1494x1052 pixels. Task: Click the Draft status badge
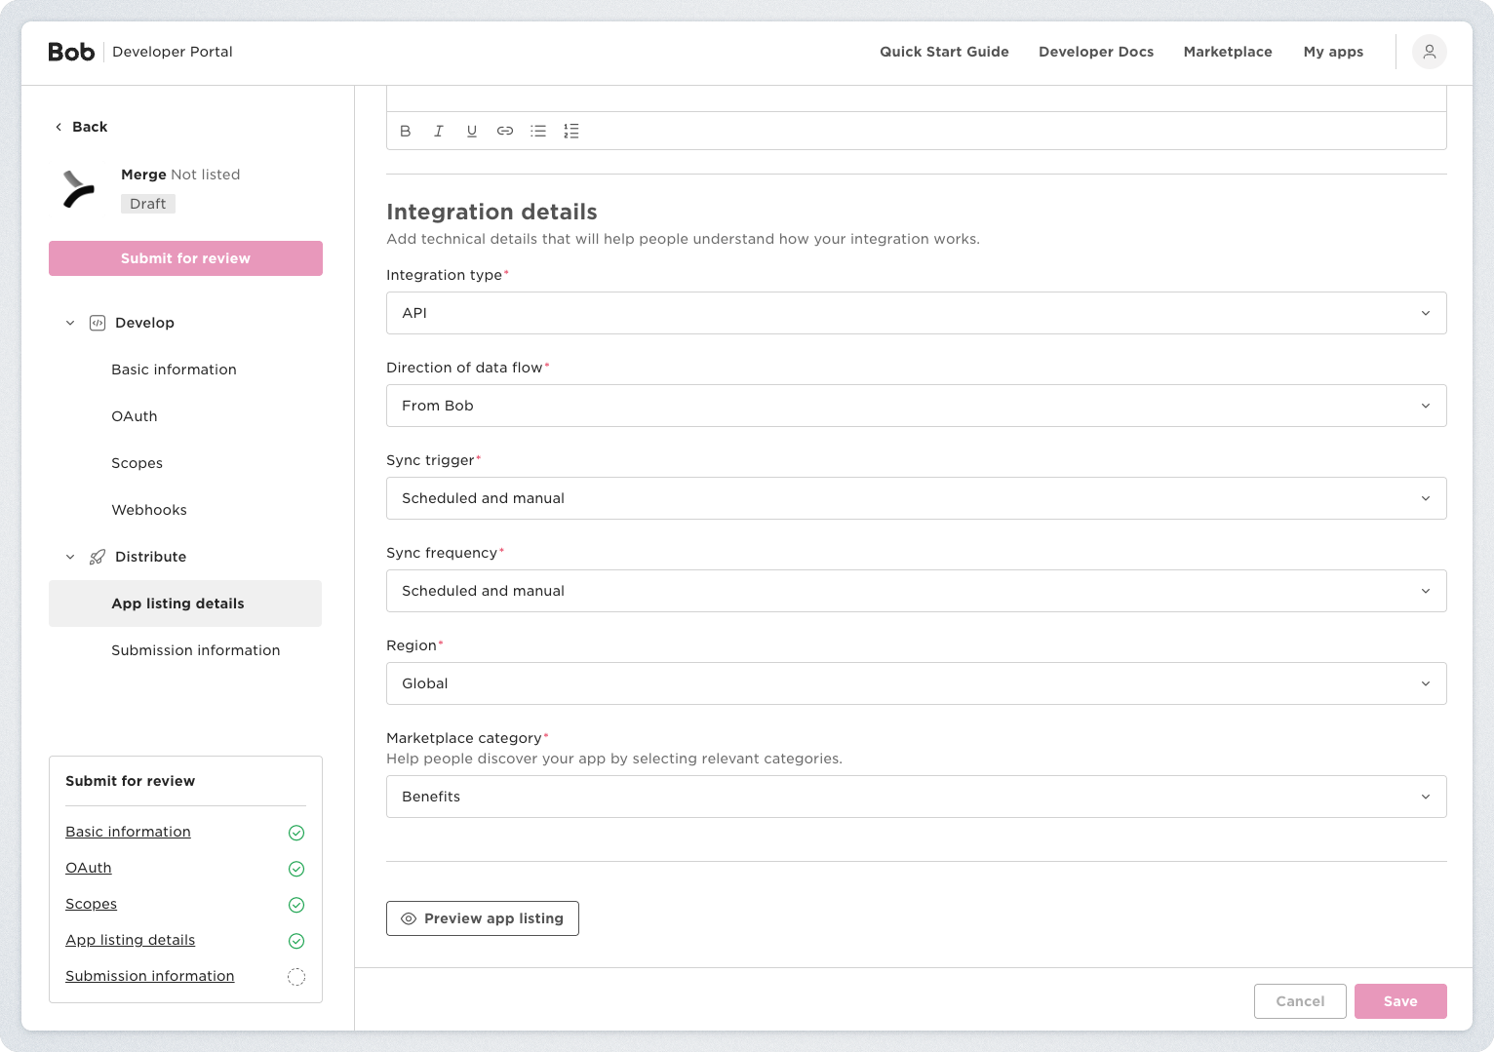point(148,204)
